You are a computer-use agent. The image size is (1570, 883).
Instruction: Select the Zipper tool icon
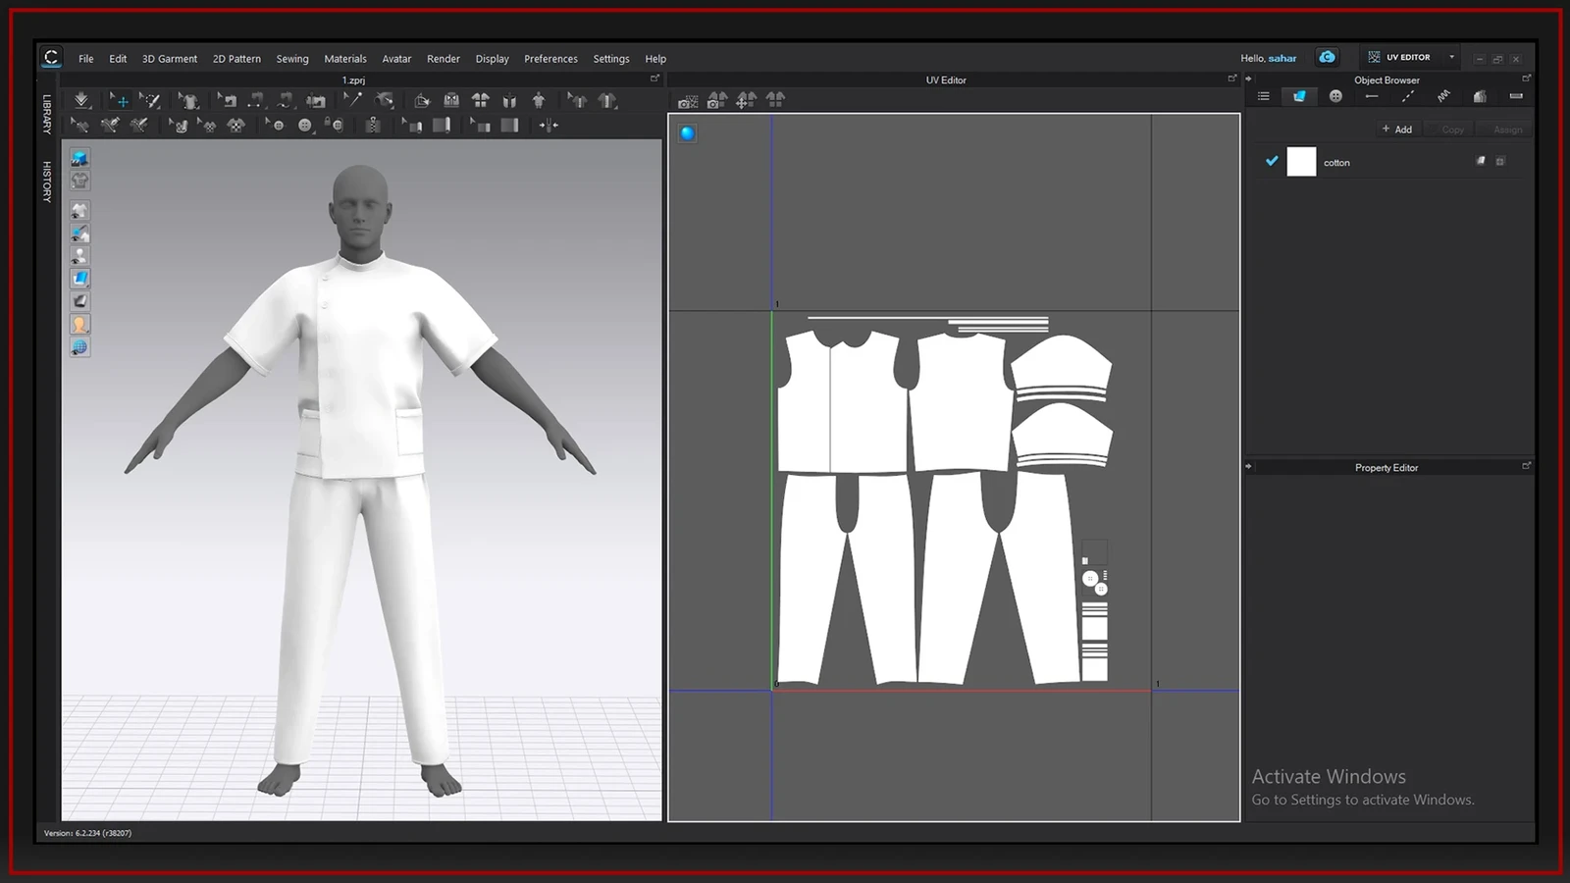pyautogui.click(x=373, y=125)
